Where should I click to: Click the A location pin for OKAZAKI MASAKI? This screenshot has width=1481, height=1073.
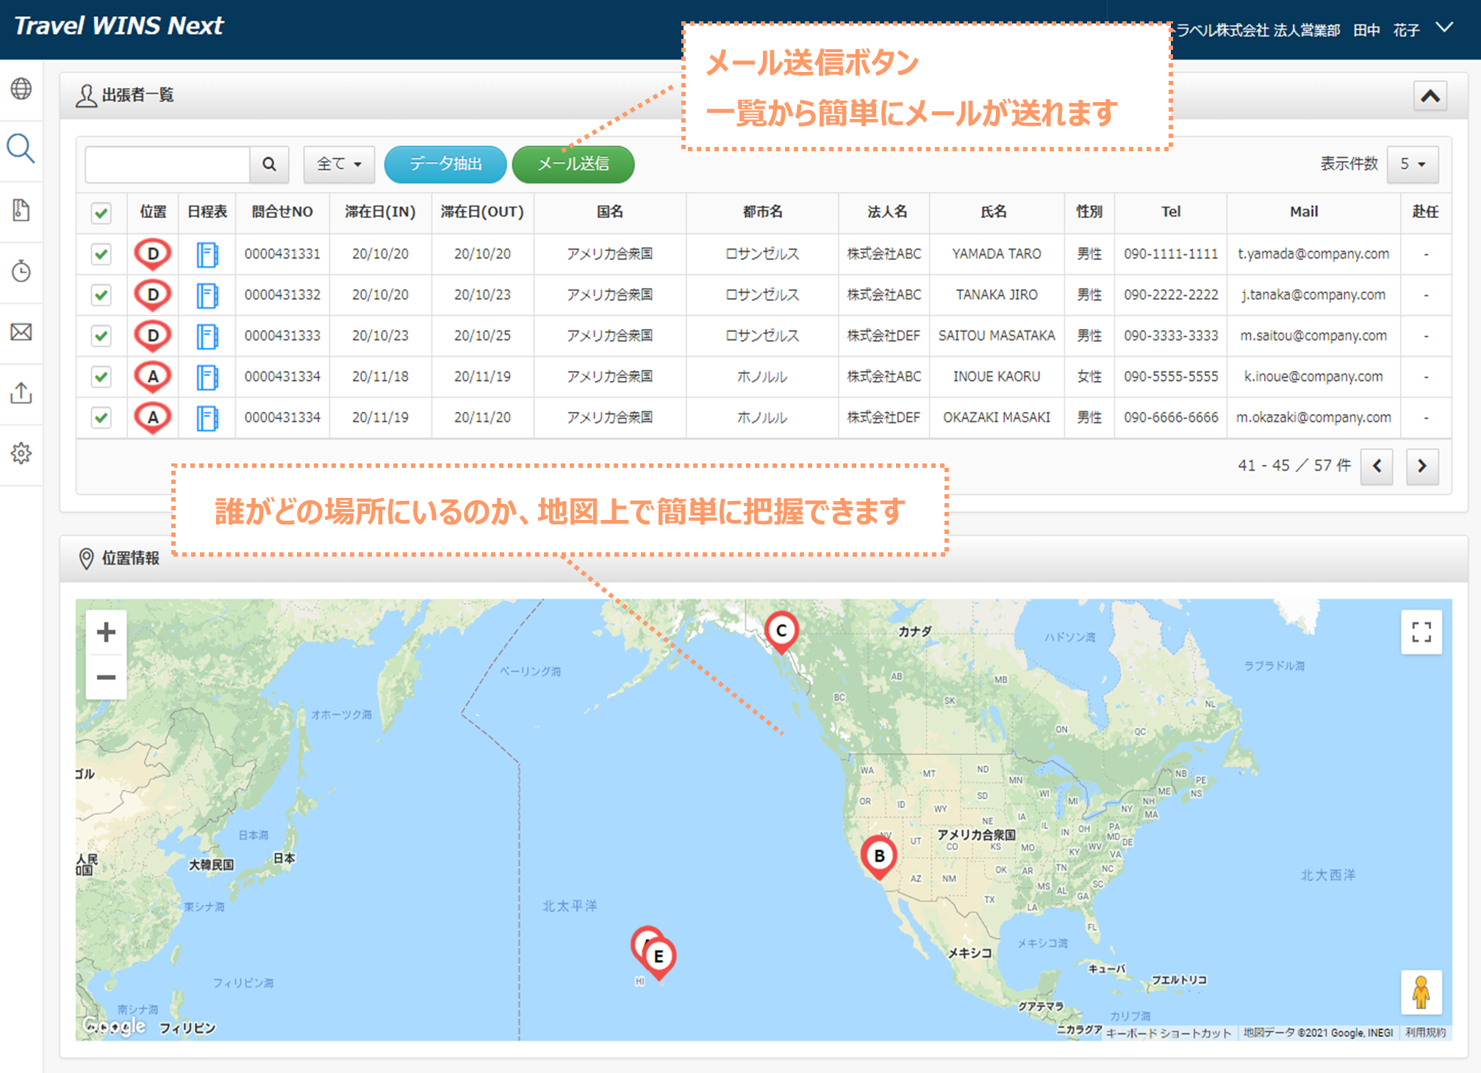tap(153, 418)
